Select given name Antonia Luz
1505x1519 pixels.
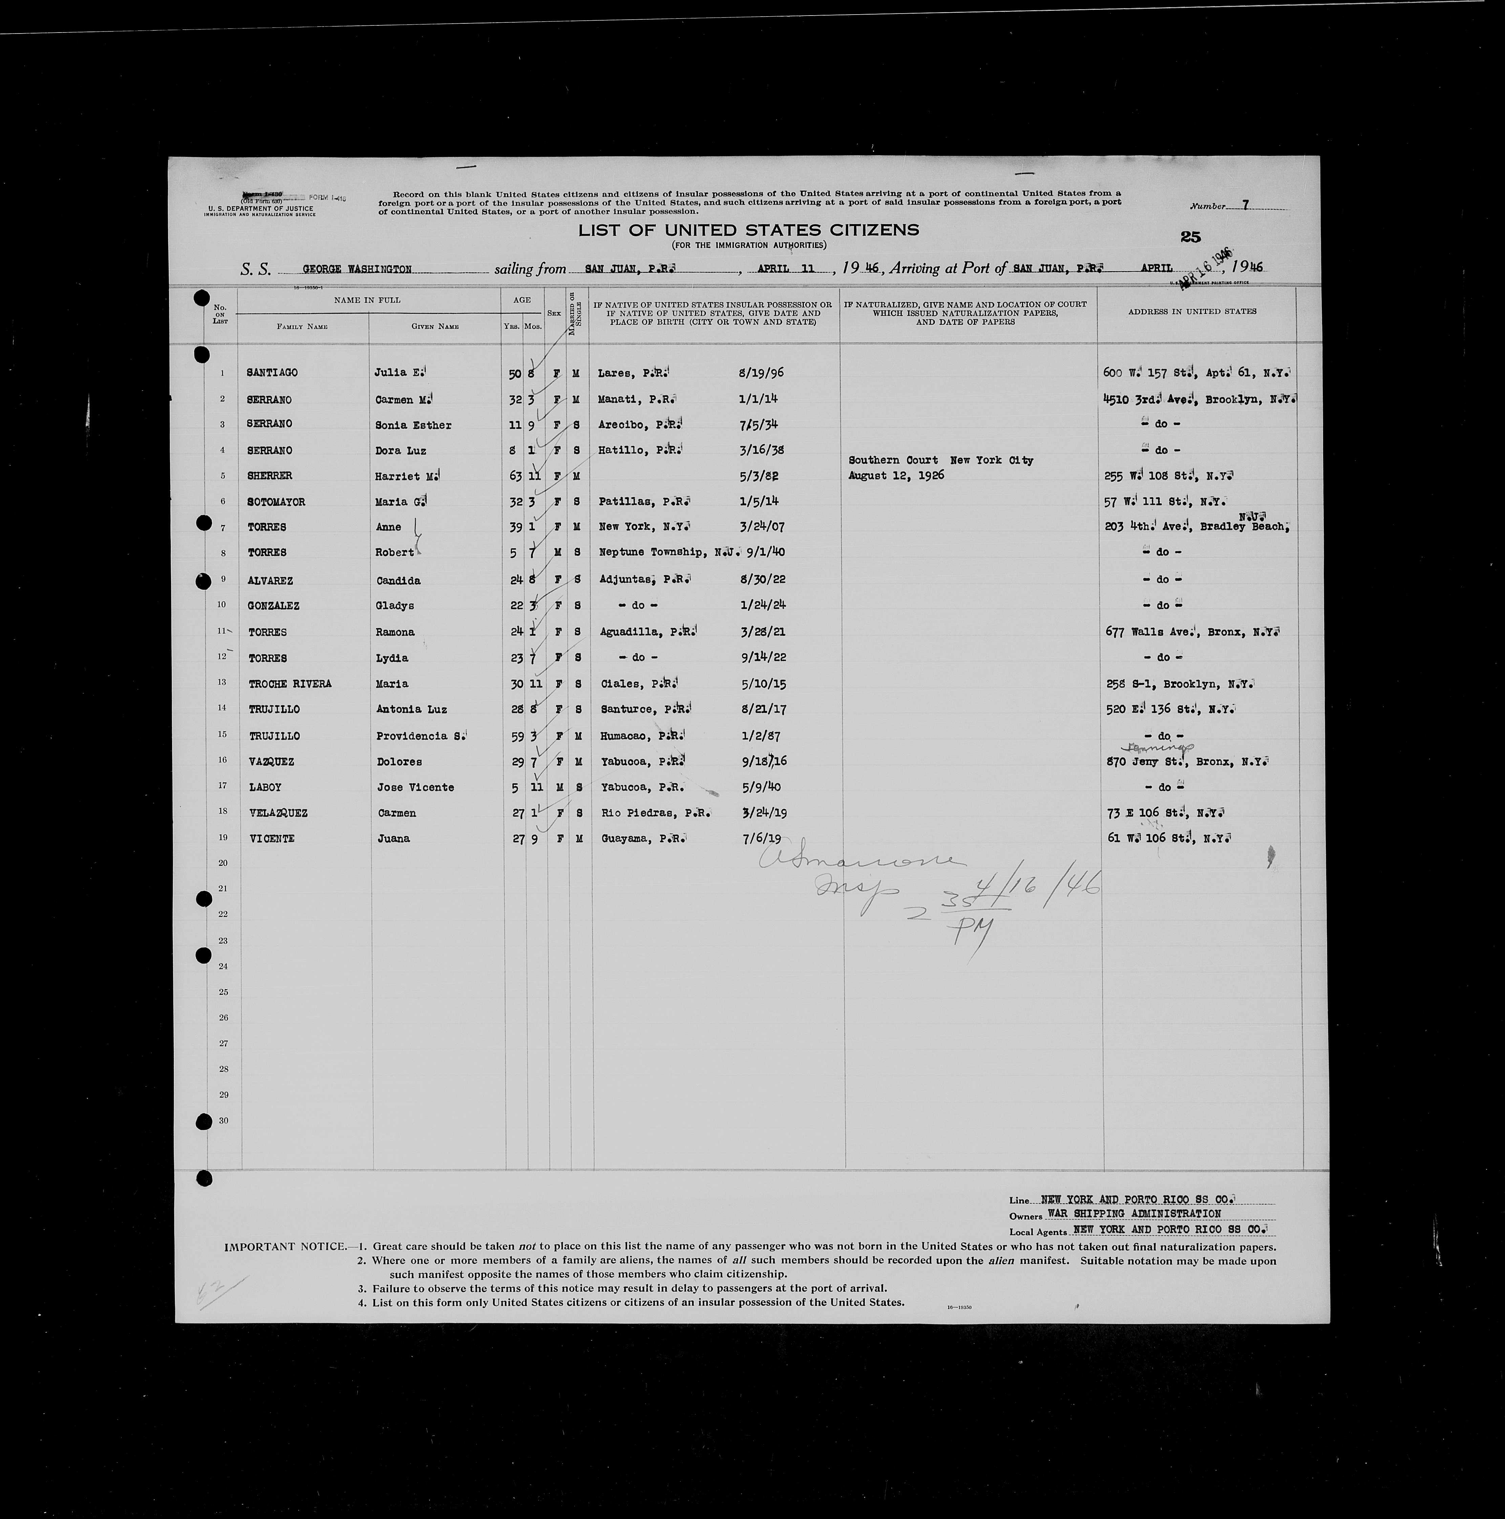pos(412,709)
